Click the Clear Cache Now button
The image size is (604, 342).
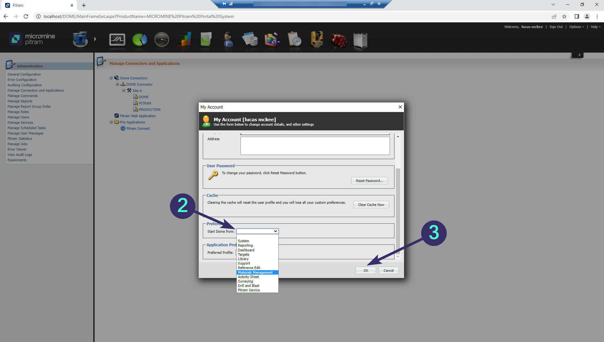point(371,204)
